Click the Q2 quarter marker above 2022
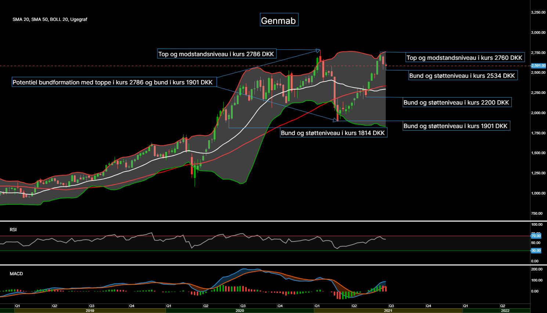 pyautogui.click(x=503, y=306)
